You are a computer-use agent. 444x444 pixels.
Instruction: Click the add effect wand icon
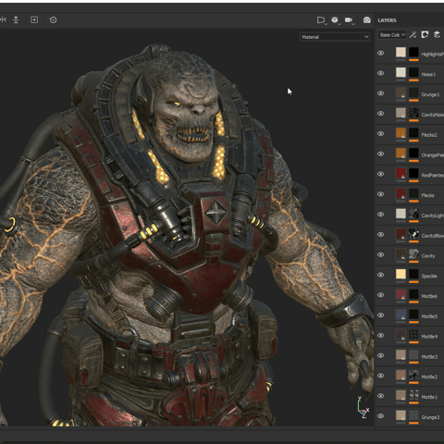pos(413,35)
